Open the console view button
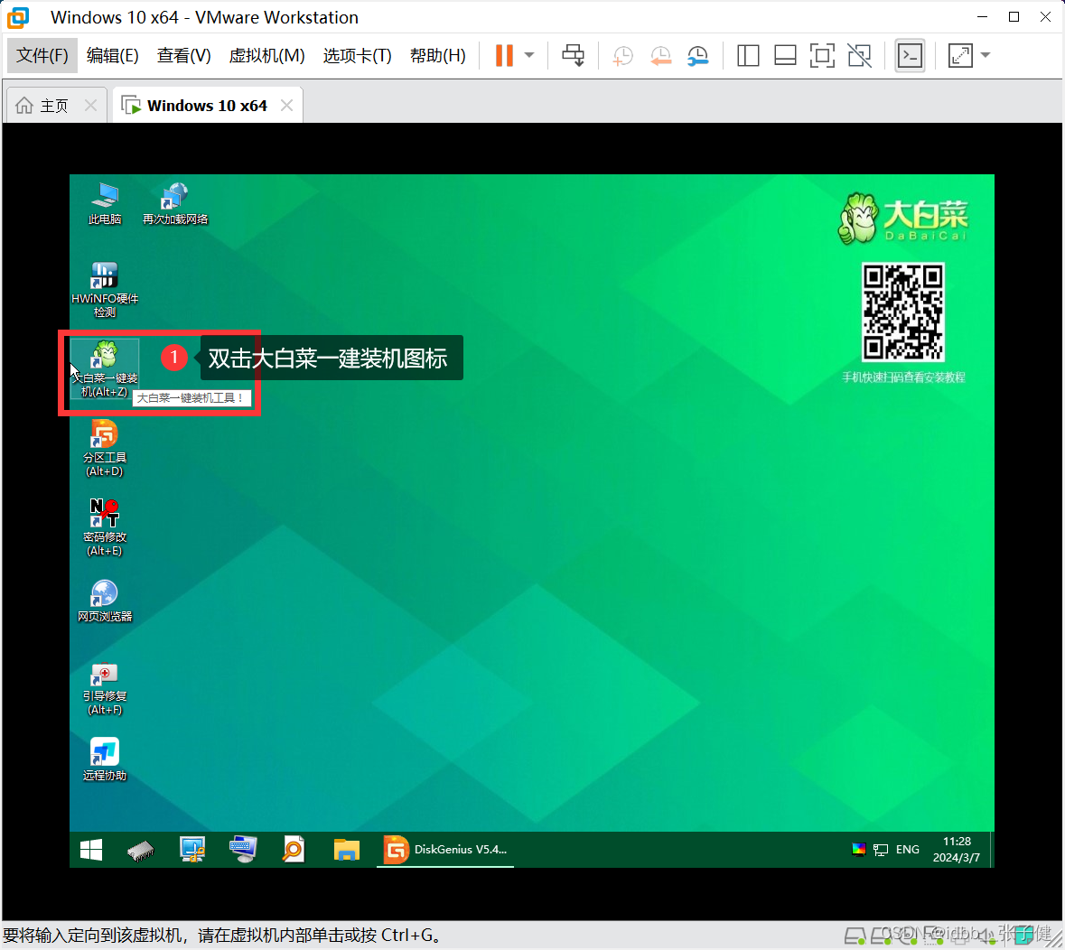Screen dimensions: 1065x950 click(910, 56)
